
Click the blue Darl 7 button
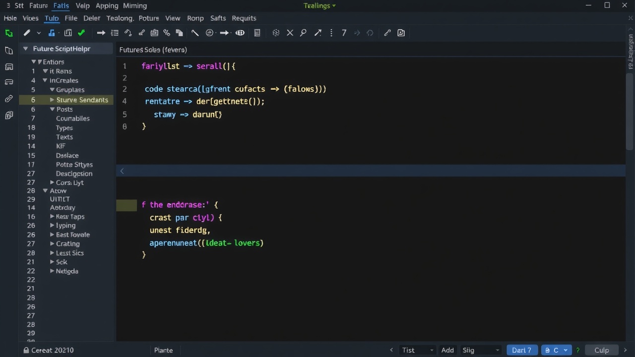(521, 350)
